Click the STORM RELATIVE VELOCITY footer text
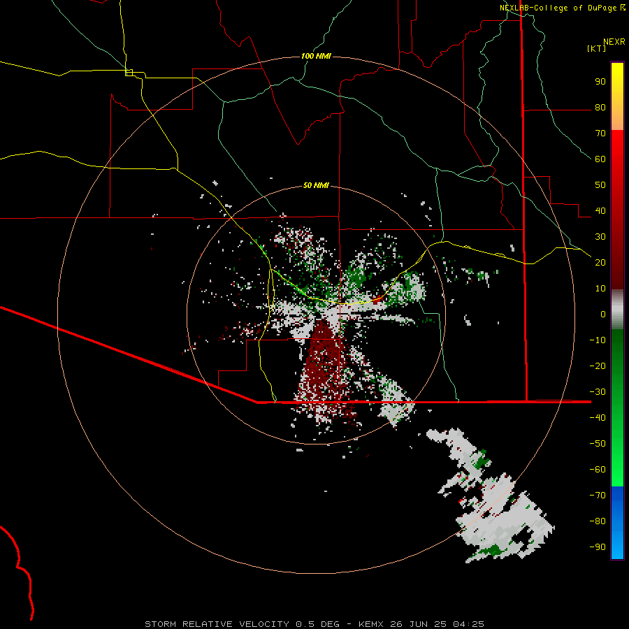 [x=217, y=624]
